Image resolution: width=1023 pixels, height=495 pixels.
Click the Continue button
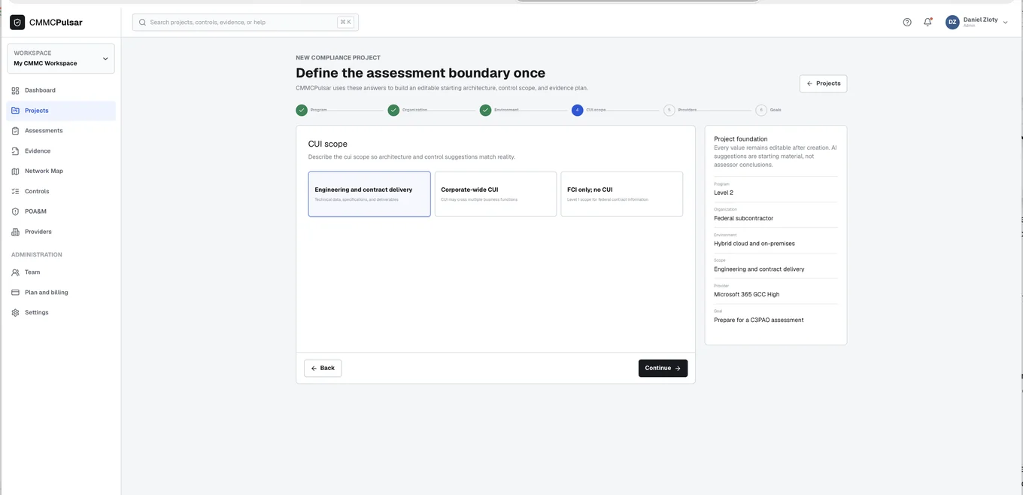click(x=663, y=368)
